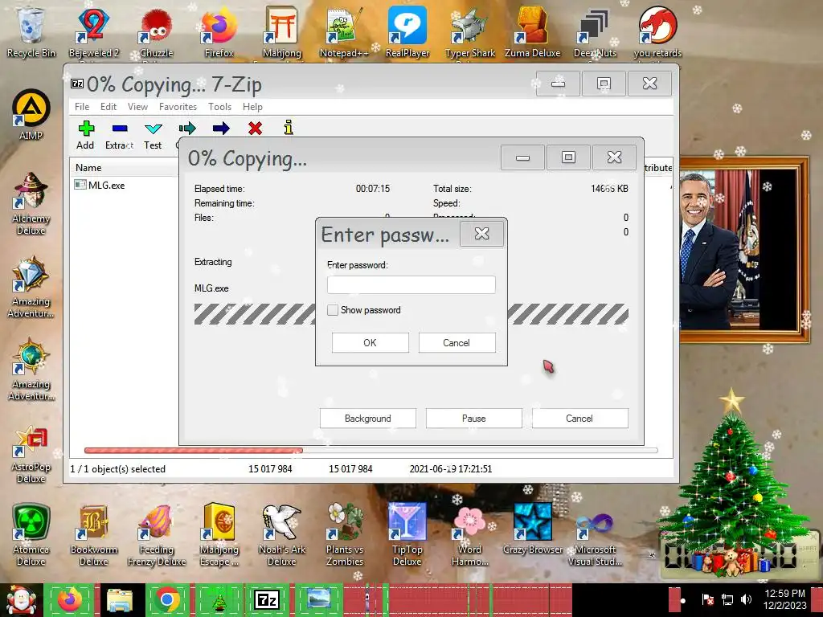823x617 pixels.
Task: Confirm password with the OK button
Action: click(x=370, y=342)
